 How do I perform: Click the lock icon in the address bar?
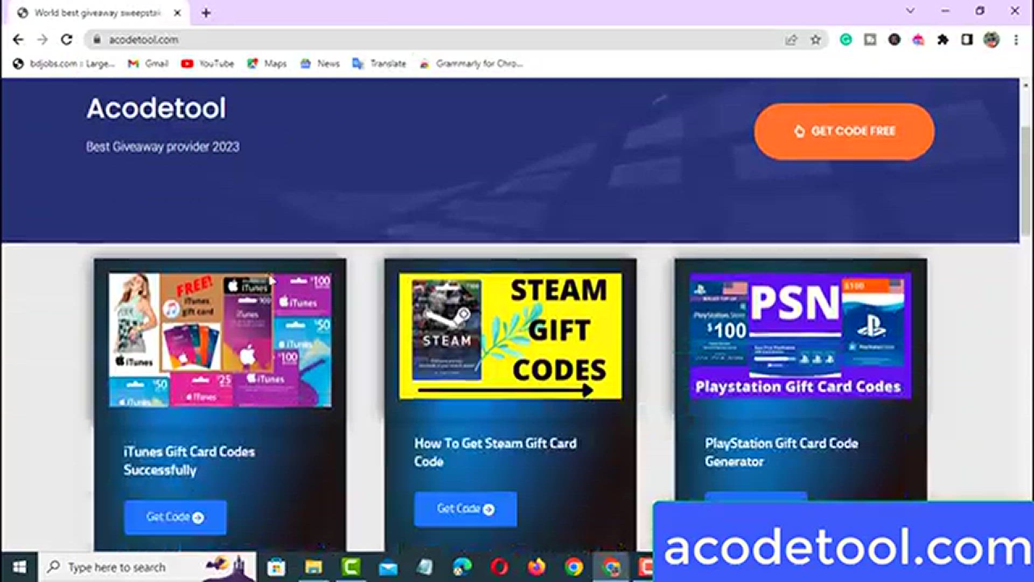(97, 39)
